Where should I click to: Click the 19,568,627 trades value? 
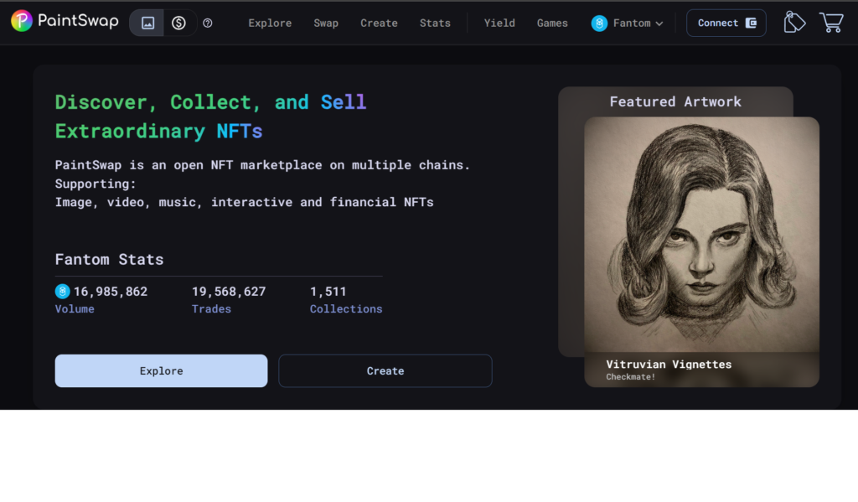229,292
